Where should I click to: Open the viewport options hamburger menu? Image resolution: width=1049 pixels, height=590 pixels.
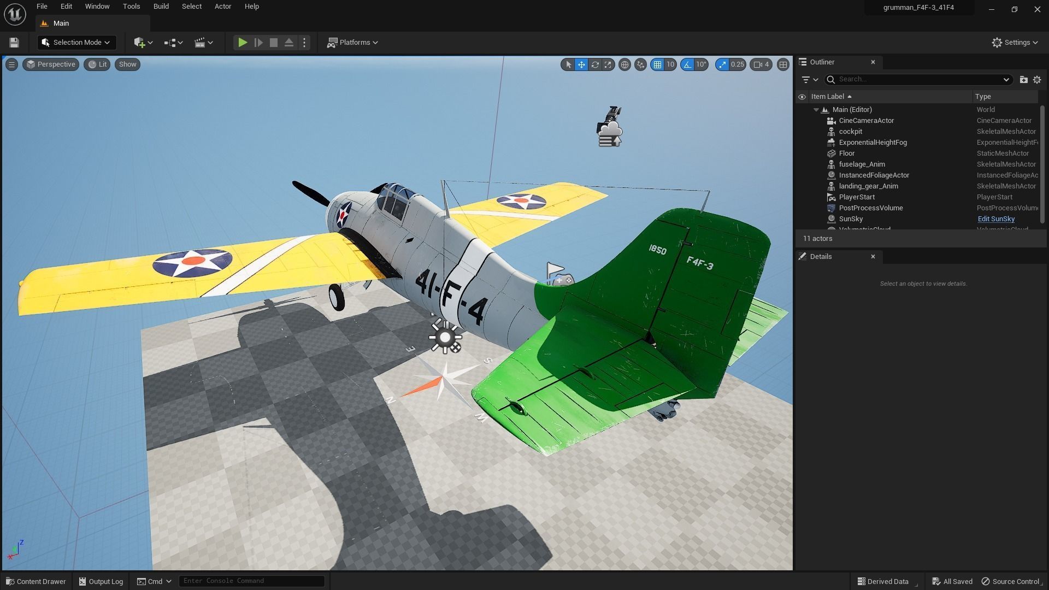coord(11,64)
